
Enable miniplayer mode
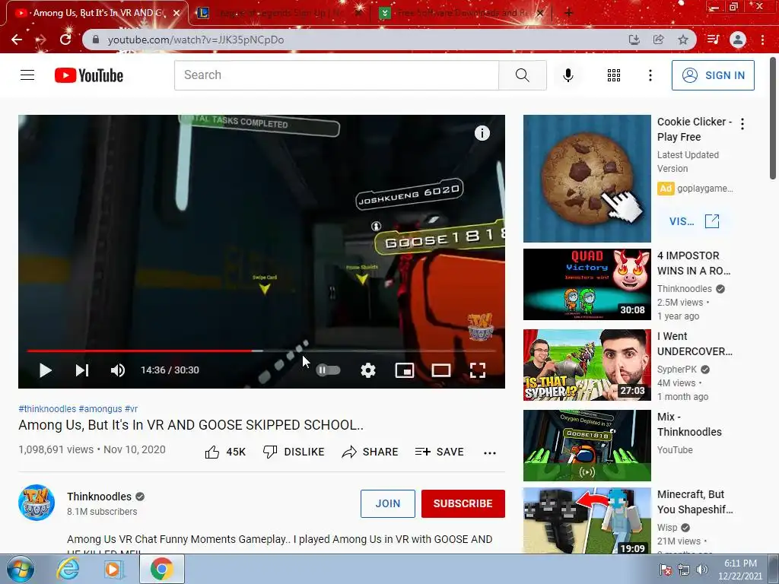click(x=405, y=370)
